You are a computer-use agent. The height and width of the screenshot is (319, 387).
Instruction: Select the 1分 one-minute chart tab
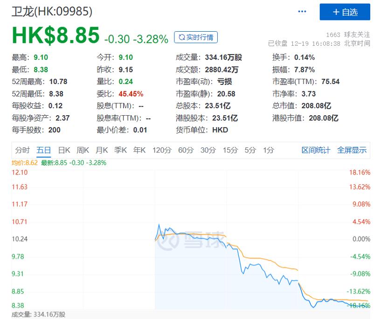click(x=267, y=150)
